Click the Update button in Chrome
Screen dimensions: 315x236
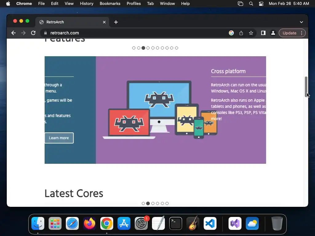(x=289, y=33)
